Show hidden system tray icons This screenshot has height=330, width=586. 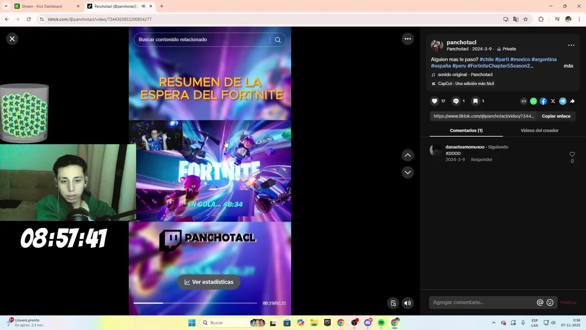[494, 323]
